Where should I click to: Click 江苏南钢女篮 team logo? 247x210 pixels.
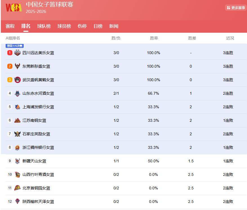[17, 120]
